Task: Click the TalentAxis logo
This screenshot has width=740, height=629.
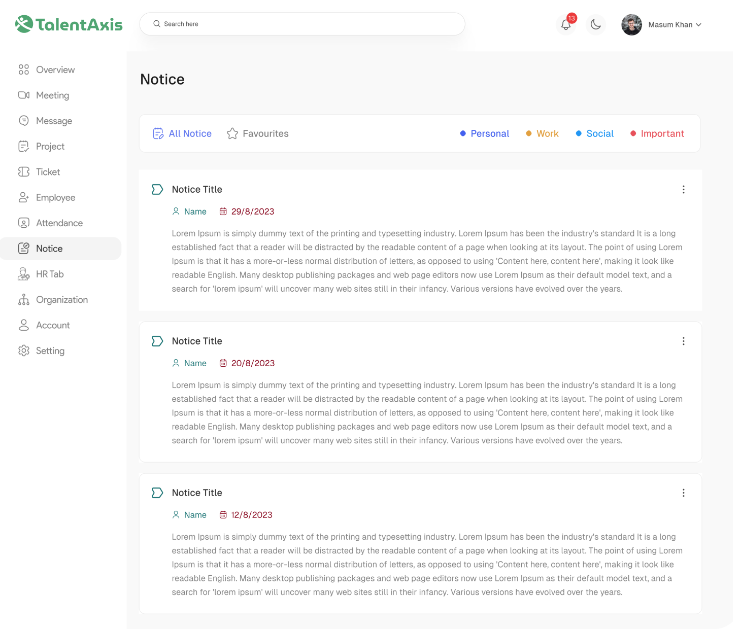Action: point(69,24)
